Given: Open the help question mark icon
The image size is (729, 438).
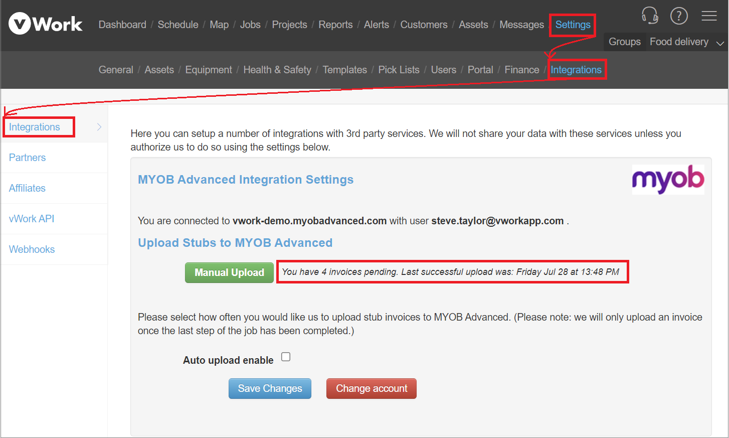Looking at the screenshot, I should coord(679,16).
